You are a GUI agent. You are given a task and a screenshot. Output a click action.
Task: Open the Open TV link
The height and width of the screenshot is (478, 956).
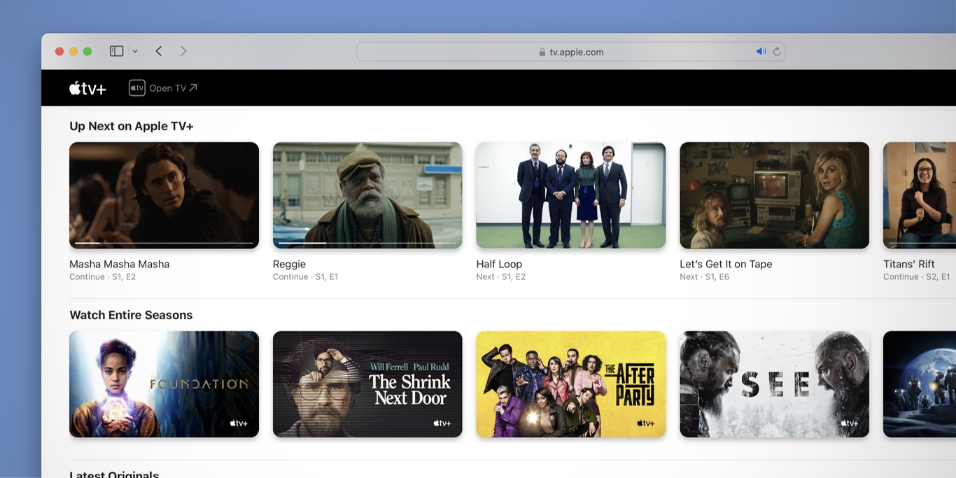[x=173, y=88]
